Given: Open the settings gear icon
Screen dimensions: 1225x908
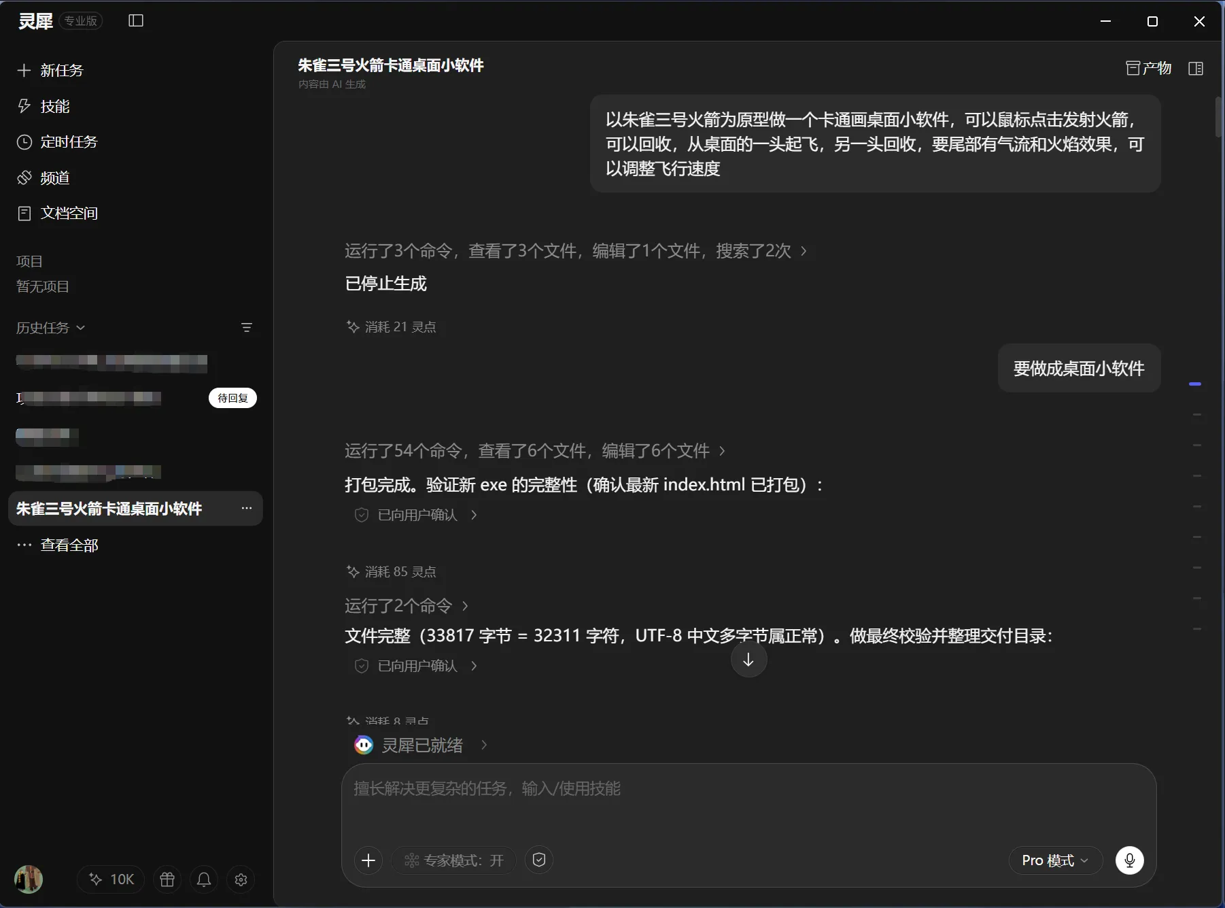Looking at the screenshot, I should click(241, 879).
